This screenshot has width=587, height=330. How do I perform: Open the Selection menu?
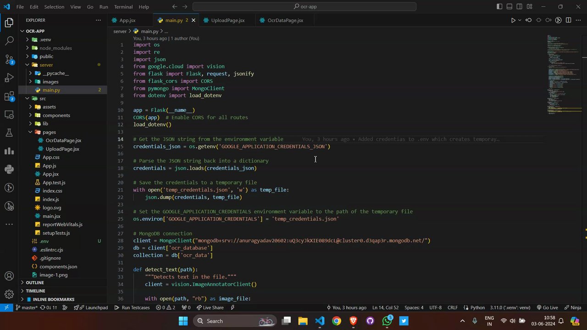click(54, 7)
